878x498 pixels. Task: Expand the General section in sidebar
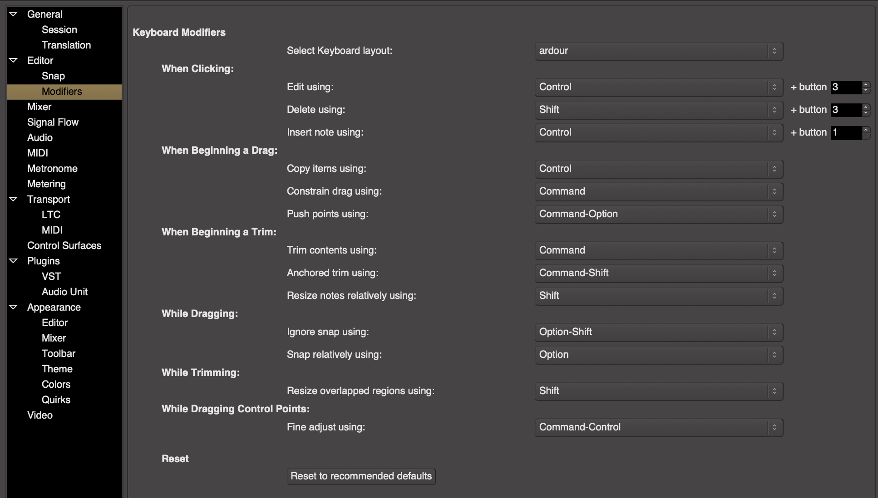point(13,13)
